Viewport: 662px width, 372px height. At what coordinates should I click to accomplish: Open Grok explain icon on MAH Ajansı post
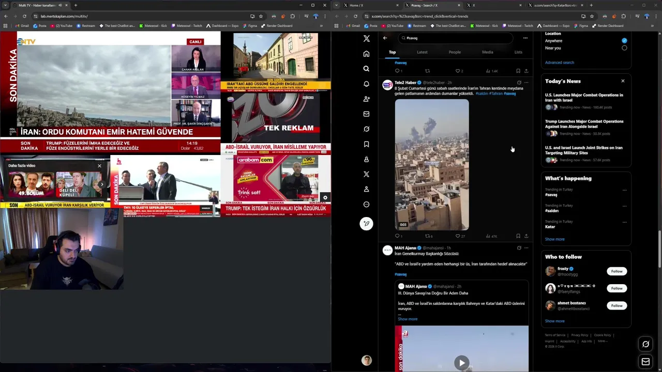pyautogui.click(x=519, y=248)
